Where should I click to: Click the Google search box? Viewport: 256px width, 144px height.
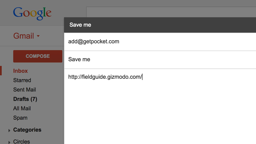coord(171,12)
